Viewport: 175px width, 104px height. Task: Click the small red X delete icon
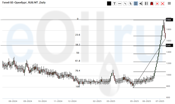pyautogui.click(x=157, y=3)
